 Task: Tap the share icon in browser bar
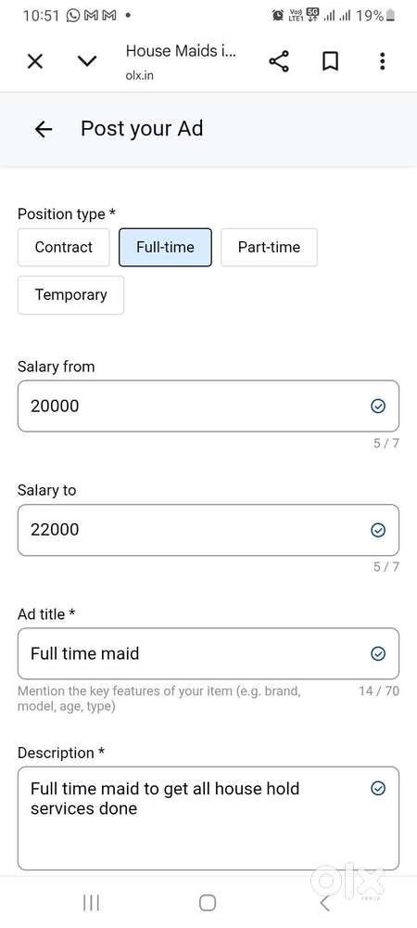point(279,61)
